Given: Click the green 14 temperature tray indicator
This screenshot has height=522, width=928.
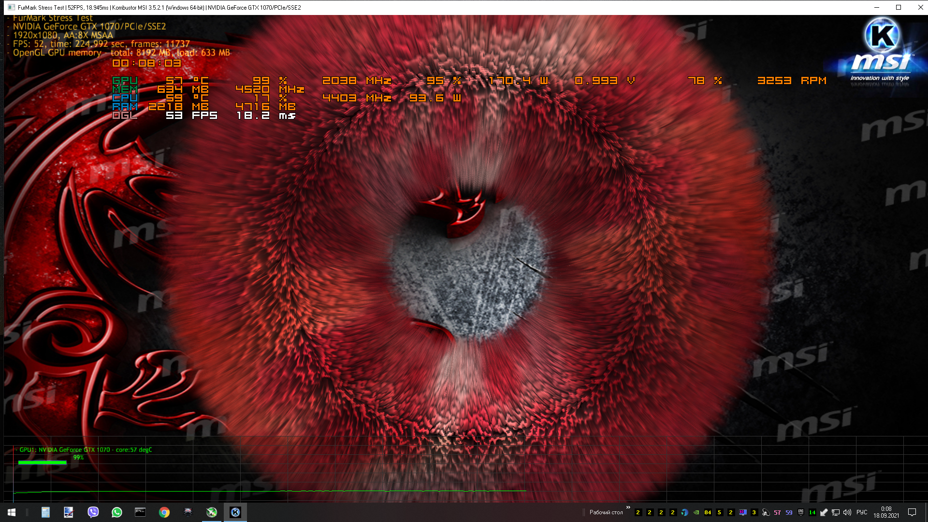Looking at the screenshot, I should (x=812, y=512).
